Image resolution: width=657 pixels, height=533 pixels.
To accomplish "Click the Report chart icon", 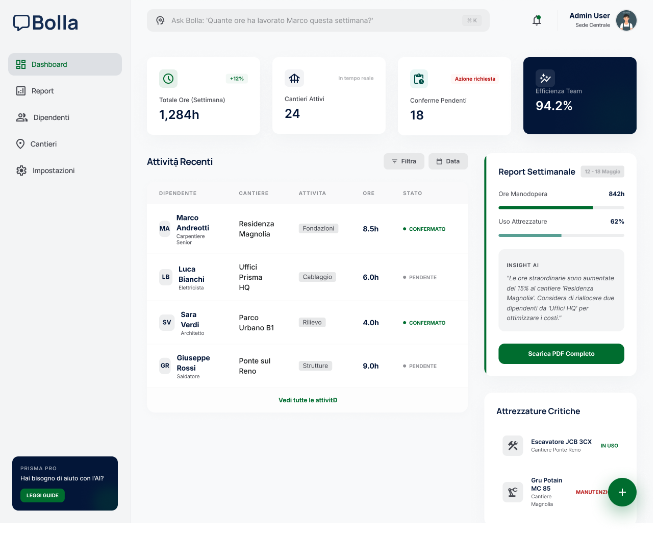I will [x=21, y=91].
